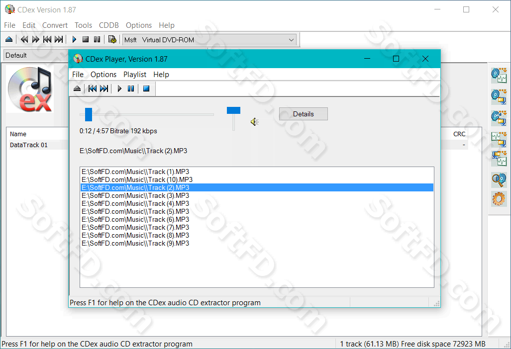
Task: Click the second sidebar icon, extract to compressed audio
Action: [499, 96]
